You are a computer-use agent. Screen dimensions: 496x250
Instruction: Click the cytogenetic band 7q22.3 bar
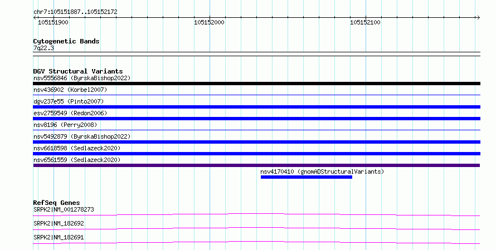[256, 53]
